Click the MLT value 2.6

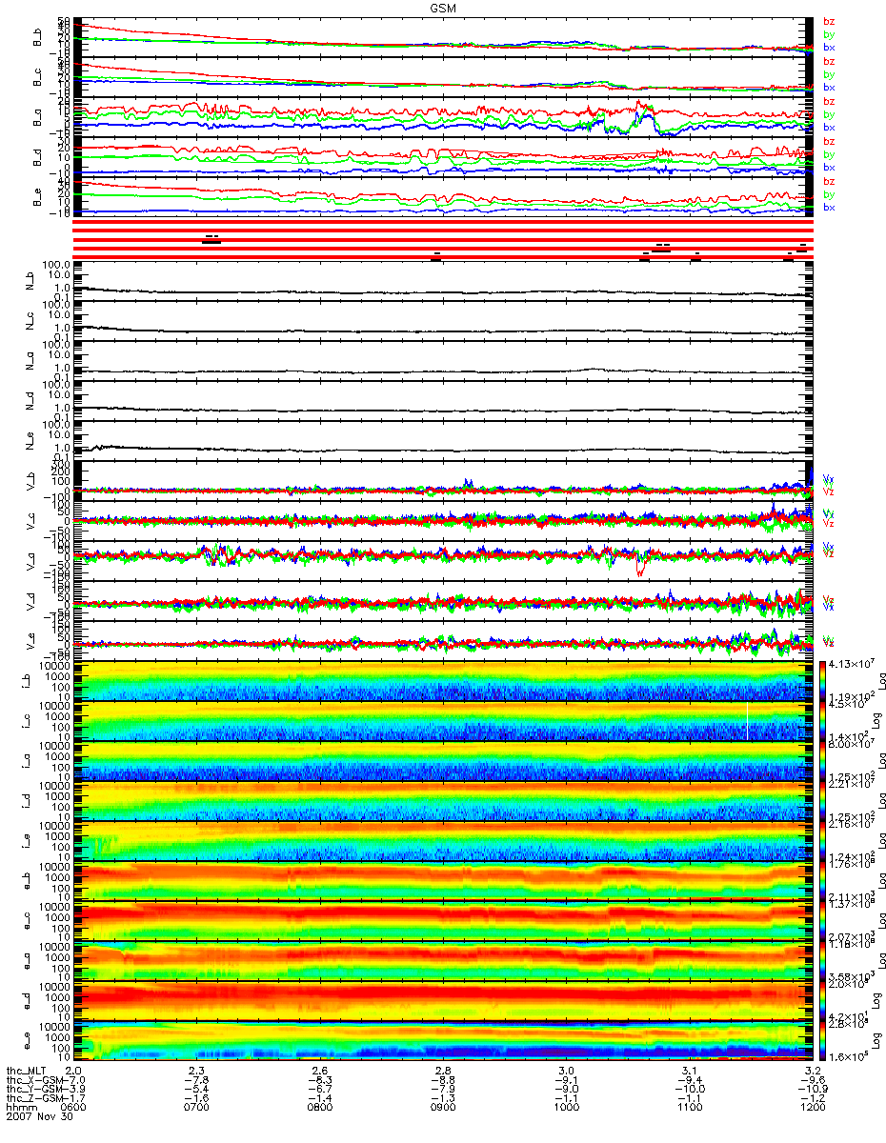click(321, 1070)
